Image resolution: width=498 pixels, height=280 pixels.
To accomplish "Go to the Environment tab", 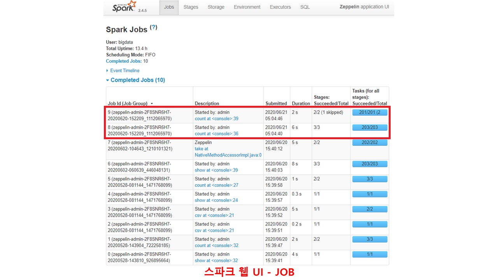I will (x=247, y=7).
